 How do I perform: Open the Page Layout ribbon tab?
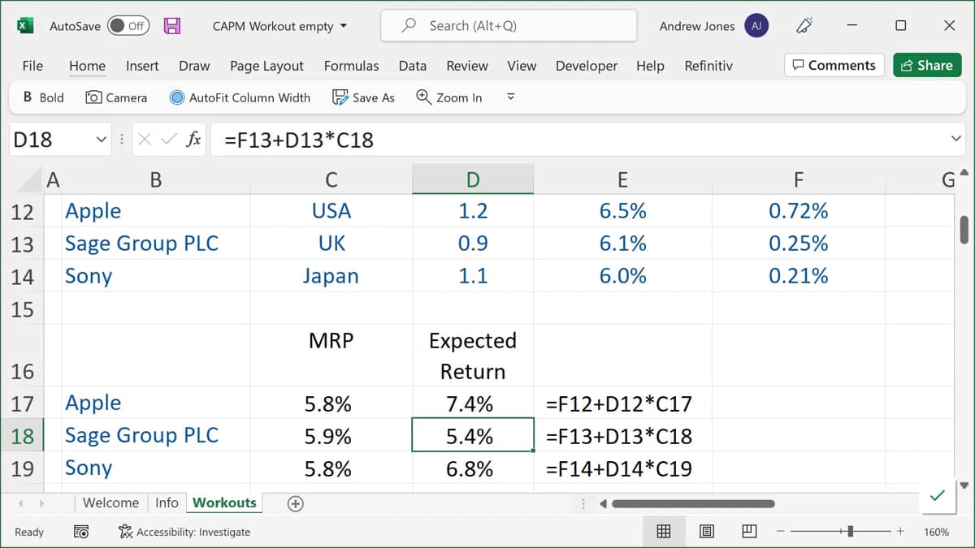click(x=266, y=66)
